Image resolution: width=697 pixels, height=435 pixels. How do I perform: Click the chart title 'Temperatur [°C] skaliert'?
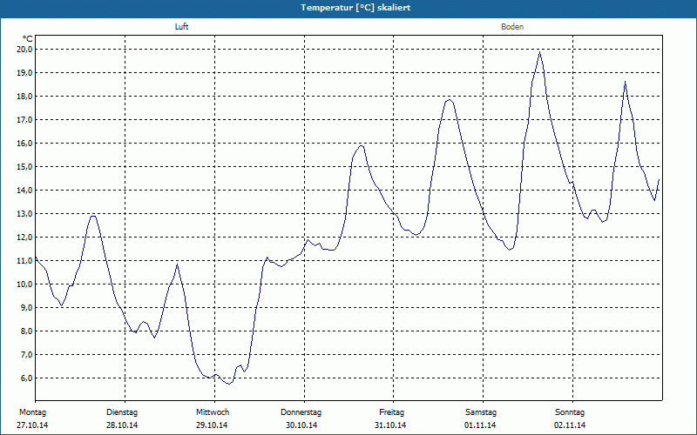click(x=355, y=8)
